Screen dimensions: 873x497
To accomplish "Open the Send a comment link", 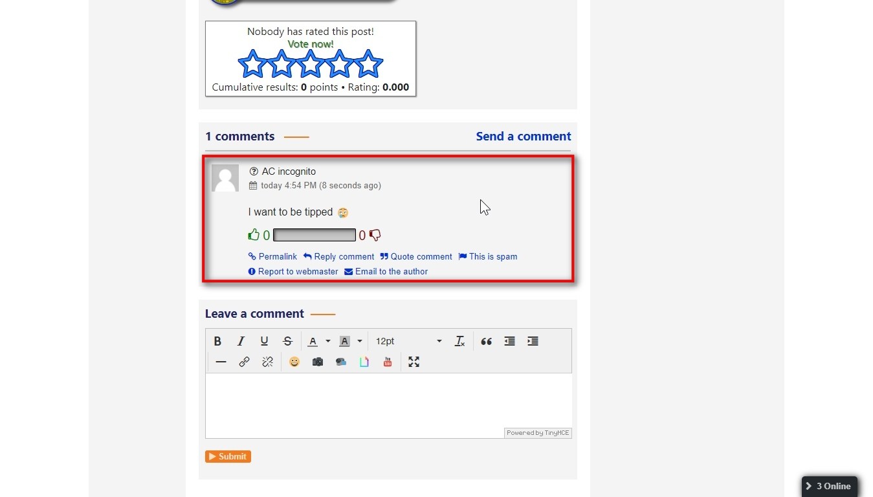I will (x=523, y=137).
